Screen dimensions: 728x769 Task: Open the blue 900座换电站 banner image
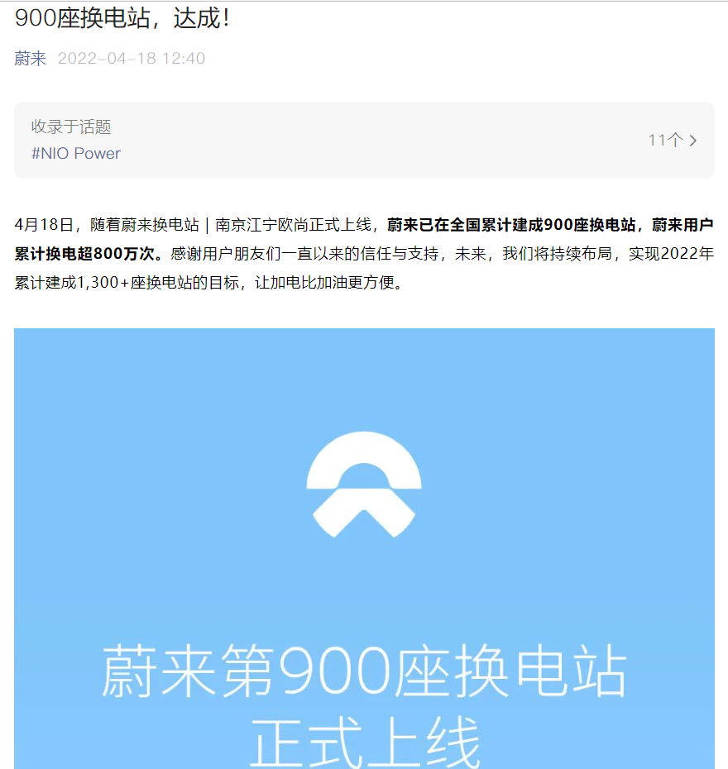[364, 549]
